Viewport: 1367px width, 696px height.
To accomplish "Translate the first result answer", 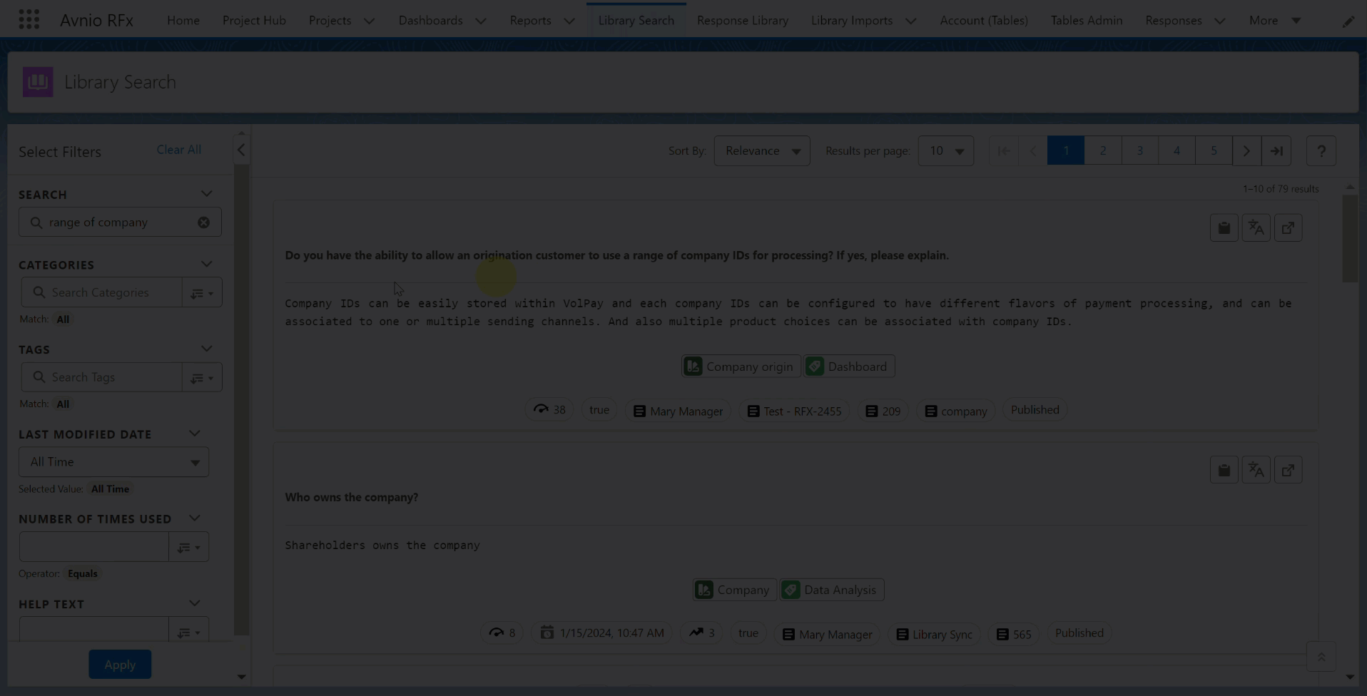I will click(1256, 228).
